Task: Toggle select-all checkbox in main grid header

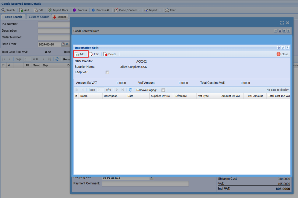Action: [3, 65]
